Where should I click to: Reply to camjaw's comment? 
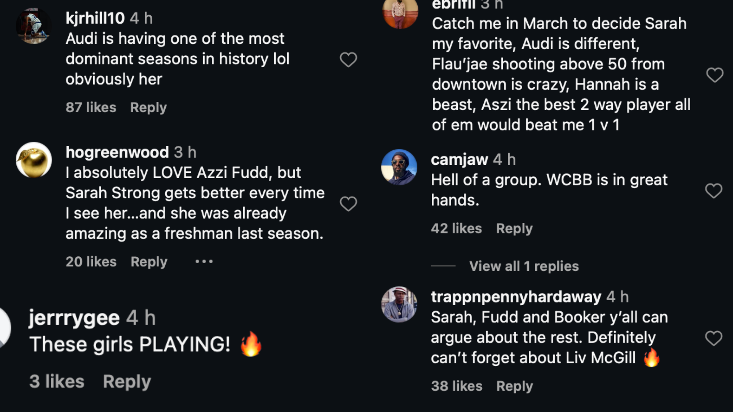[x=514, y=229]
